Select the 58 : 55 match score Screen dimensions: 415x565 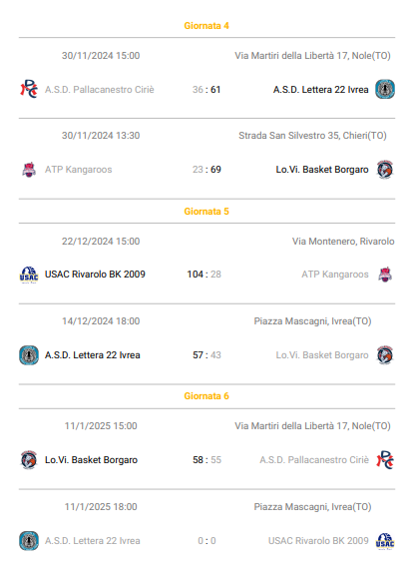point(207,460)
